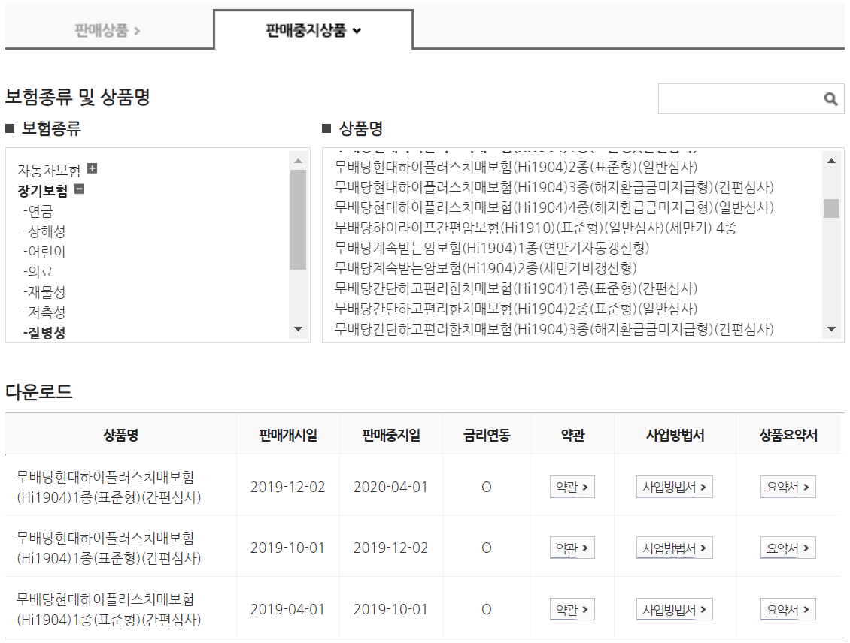Download 요약서 for 2019-10-01 sale start row
850x643 pixels.
click(788, 548)
